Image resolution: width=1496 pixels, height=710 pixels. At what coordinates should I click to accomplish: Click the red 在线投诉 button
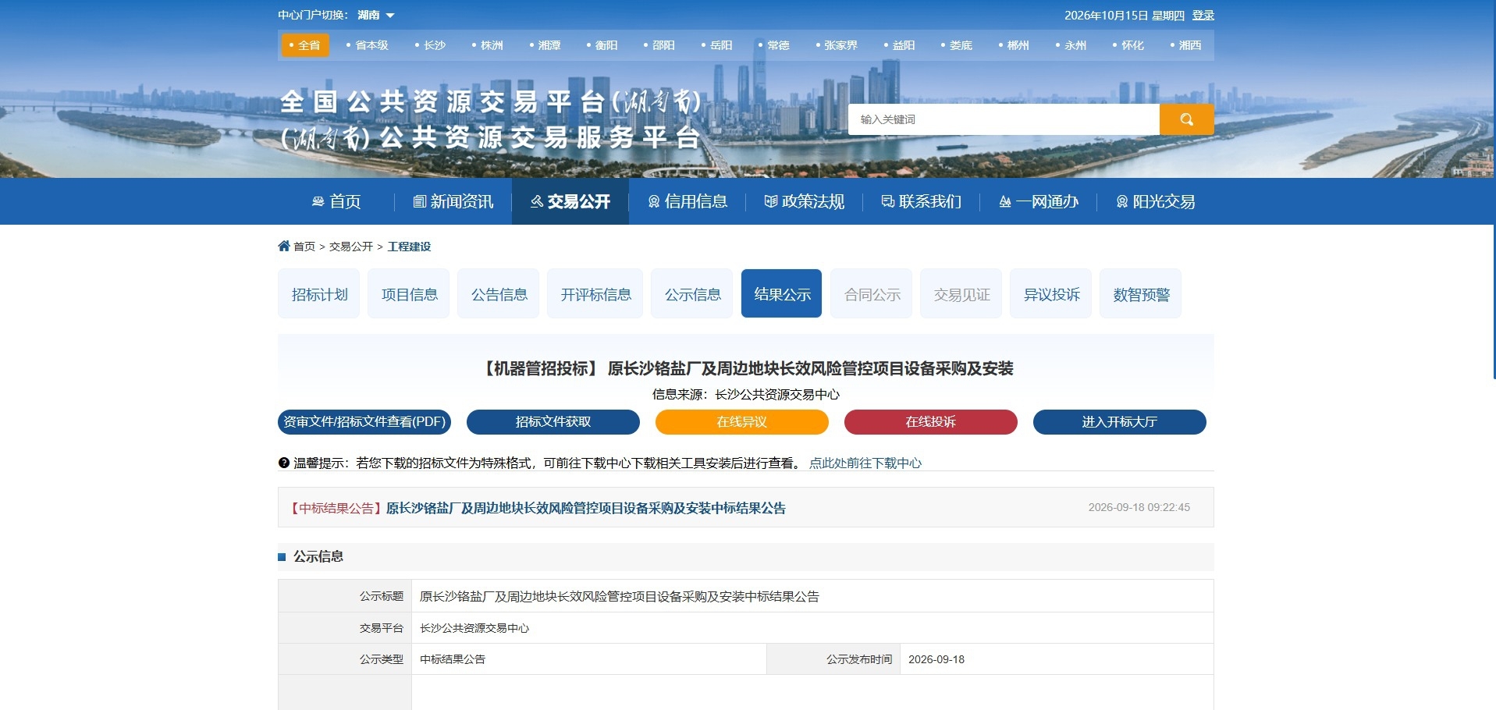pyautogui.click(x=931, y=422)
